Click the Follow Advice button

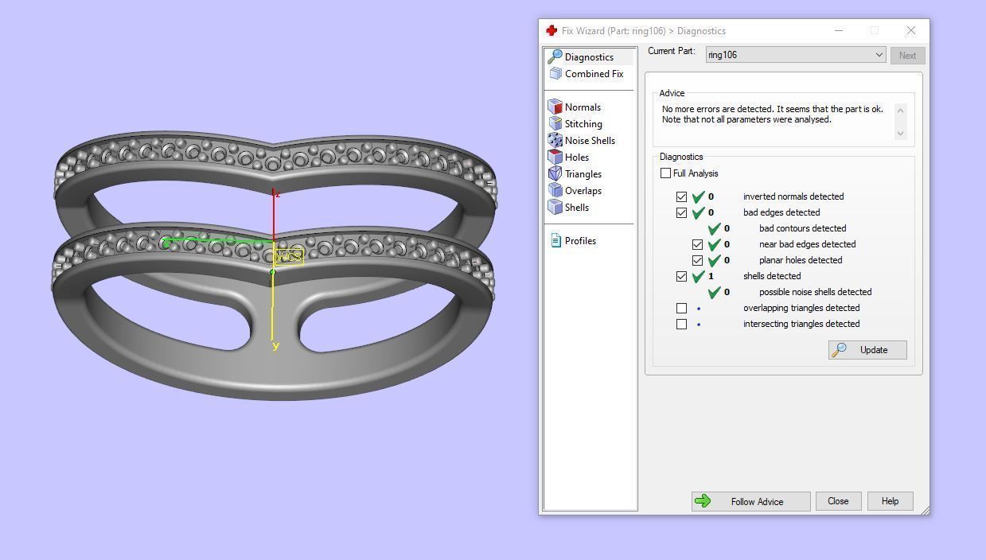pos(750,501)
